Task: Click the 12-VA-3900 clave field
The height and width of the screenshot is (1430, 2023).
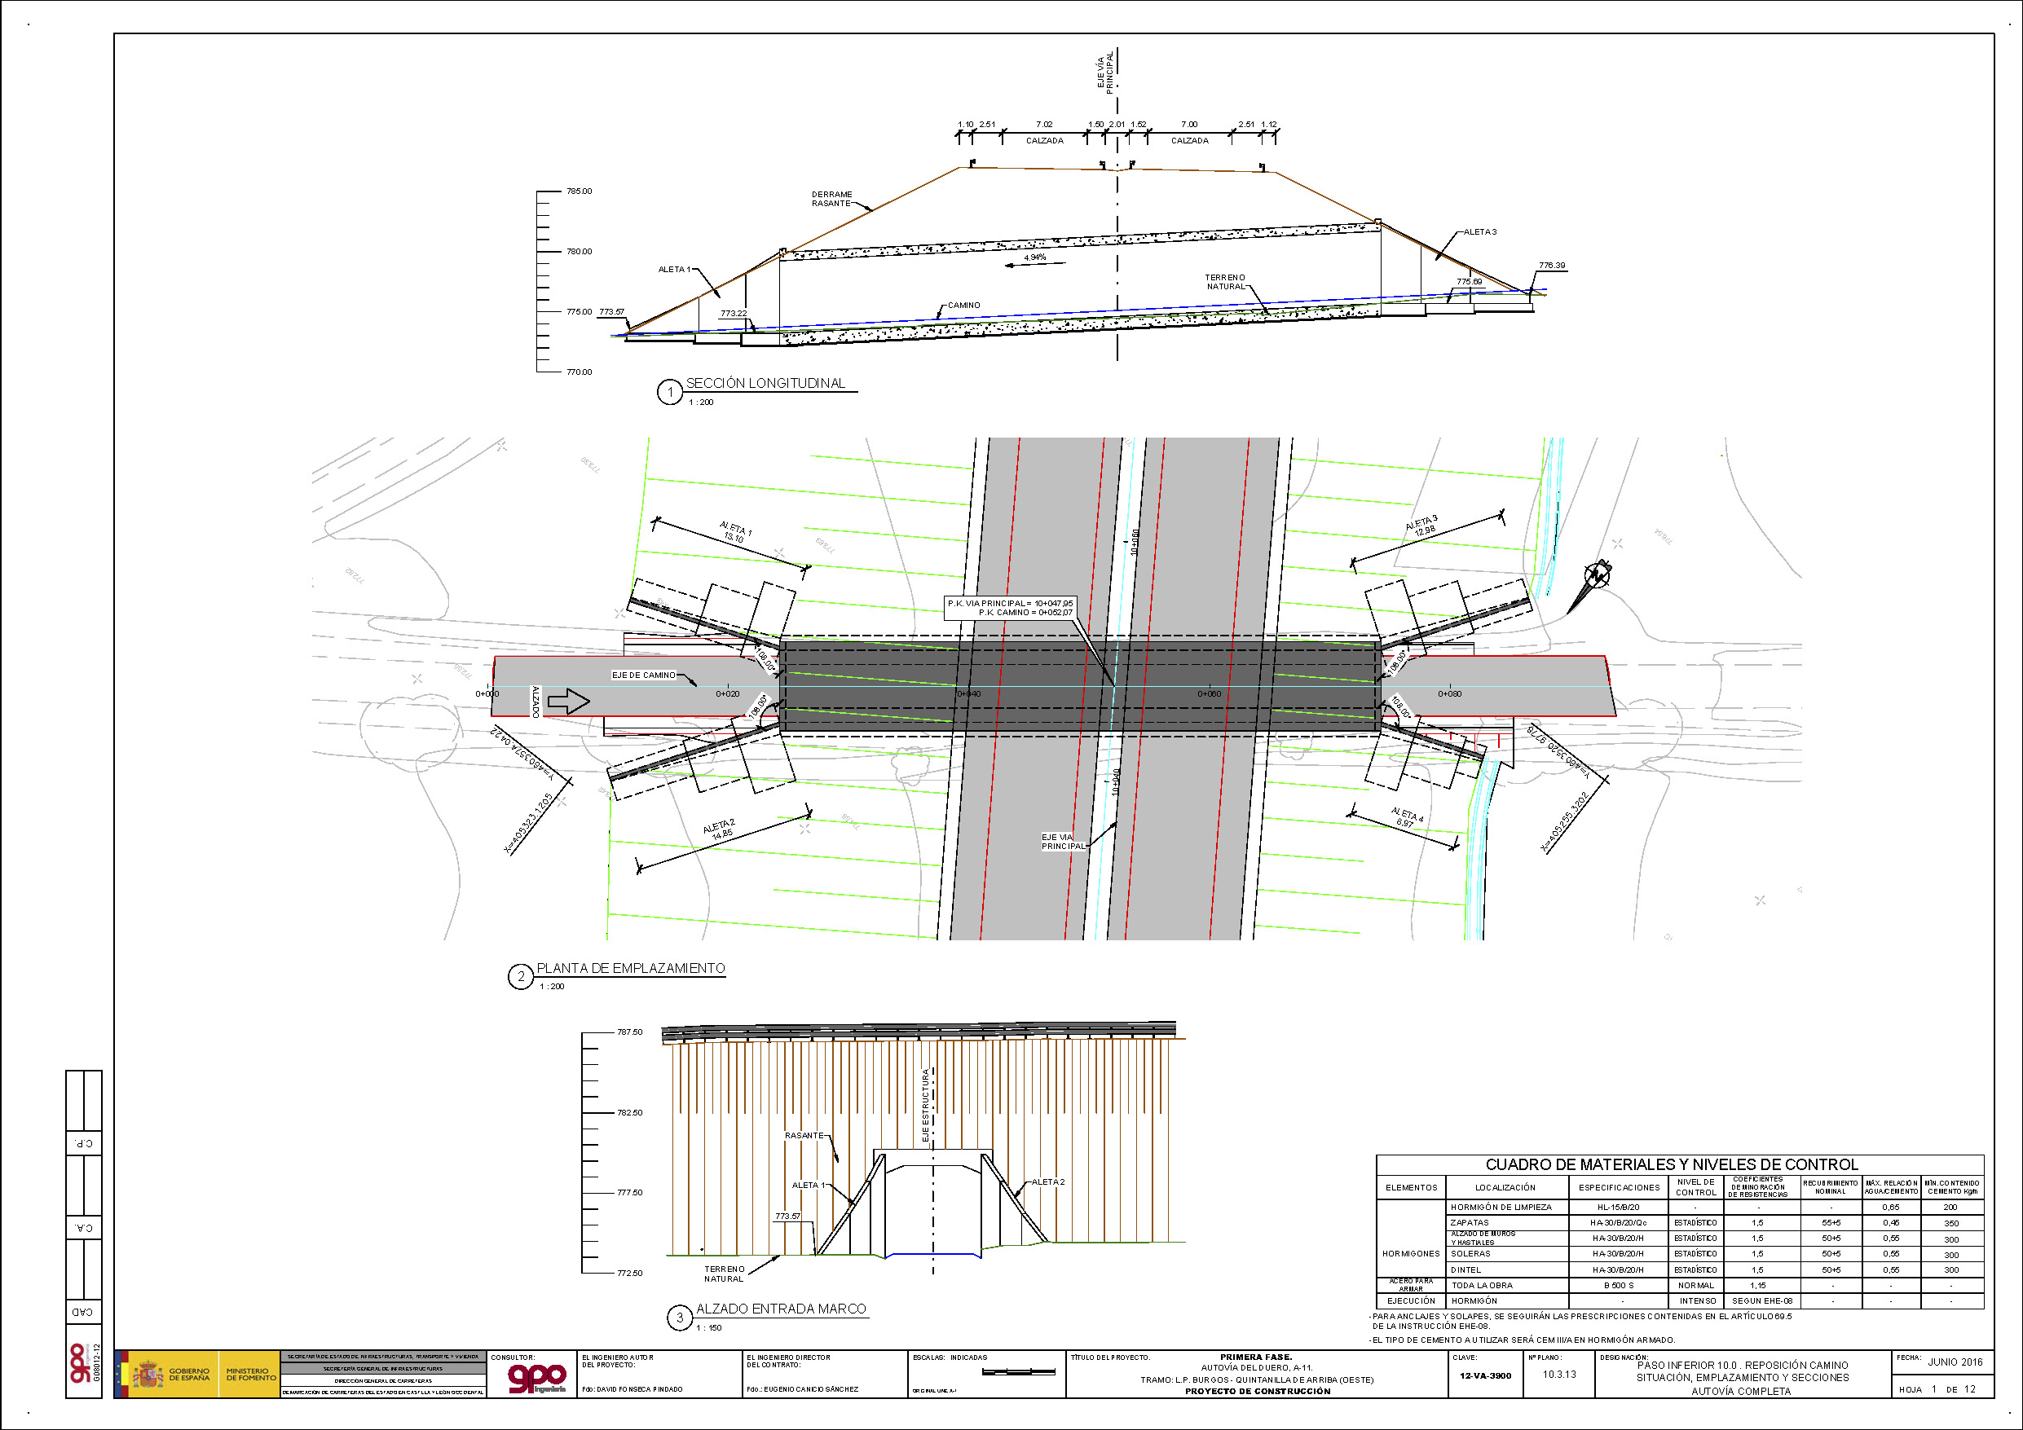Action: coord(1485,1375)
